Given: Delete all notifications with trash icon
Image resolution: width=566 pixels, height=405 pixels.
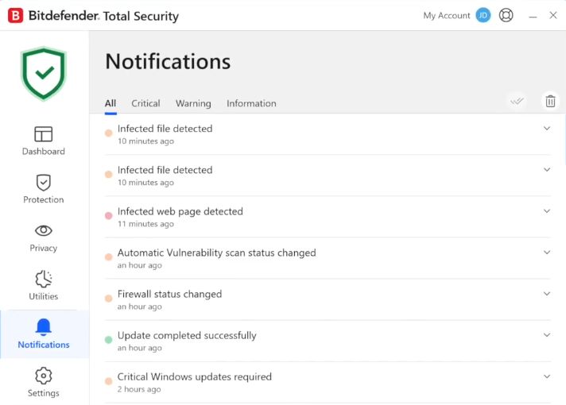Looking at the screenshot, I should pyautogui.click(x=549, y=101).
